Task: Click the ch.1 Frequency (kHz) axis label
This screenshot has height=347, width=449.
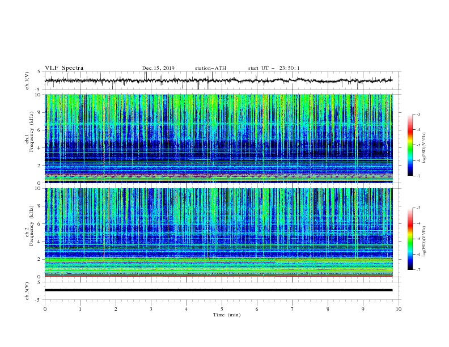Action: tap(29, 132)
